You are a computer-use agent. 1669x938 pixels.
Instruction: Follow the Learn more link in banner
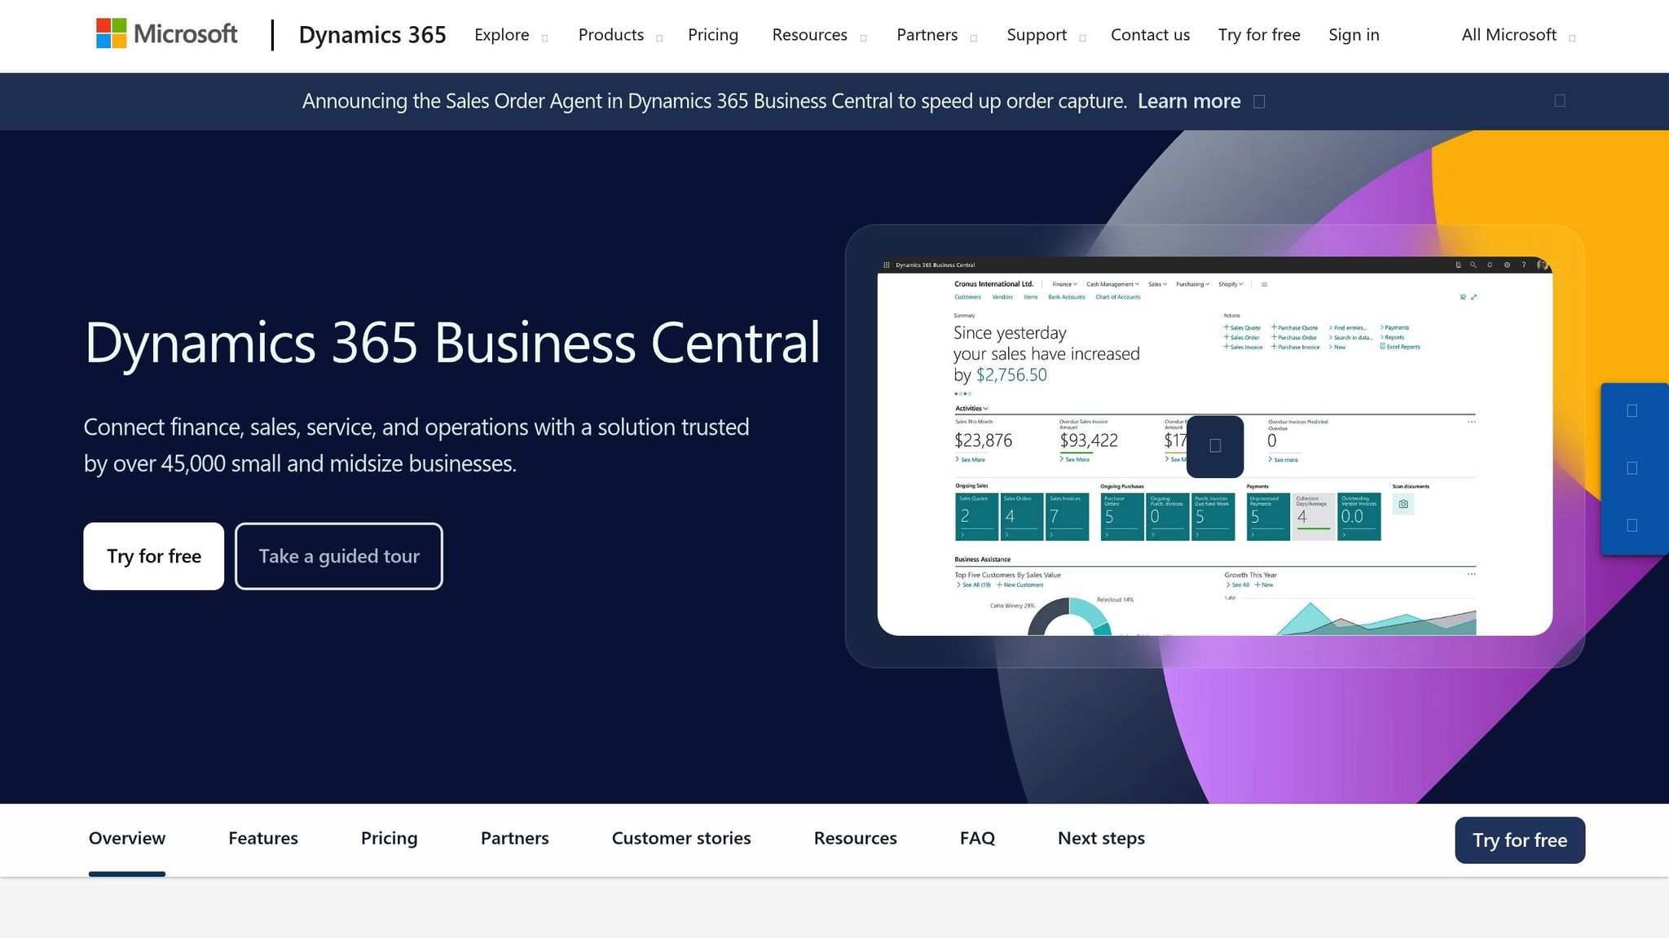point(1189,101)
